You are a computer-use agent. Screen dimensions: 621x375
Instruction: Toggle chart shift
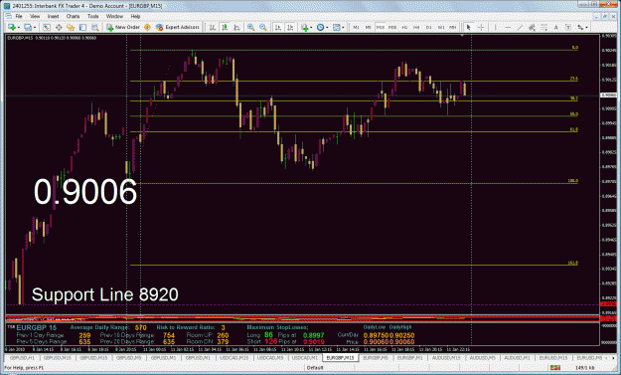coord(290,27)
